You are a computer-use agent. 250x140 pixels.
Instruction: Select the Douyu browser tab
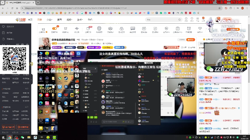pos(20,3)
